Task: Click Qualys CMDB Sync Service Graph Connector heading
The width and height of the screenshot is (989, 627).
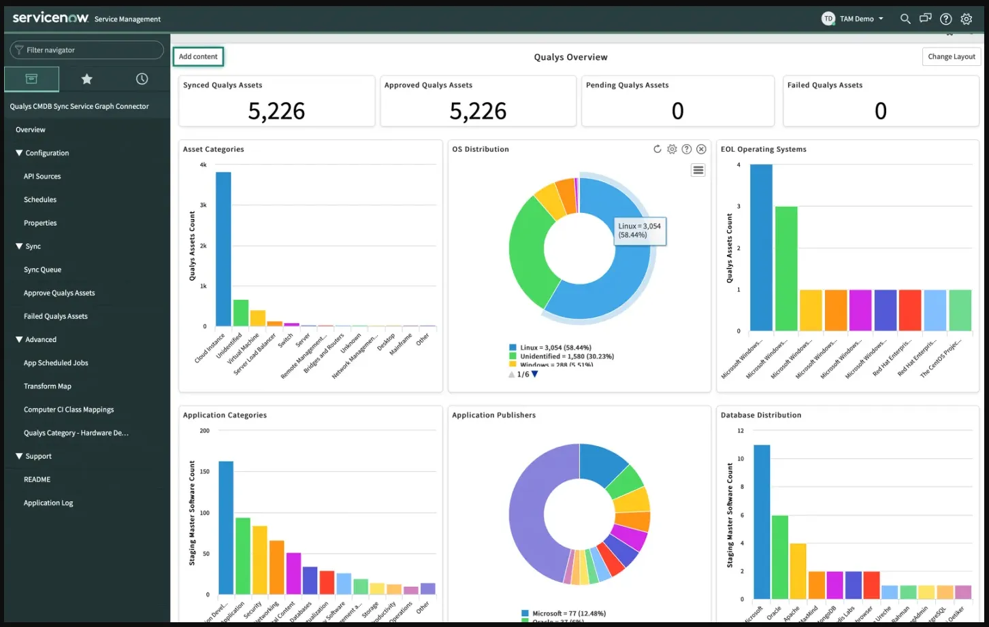Action: tap(79, 106)
